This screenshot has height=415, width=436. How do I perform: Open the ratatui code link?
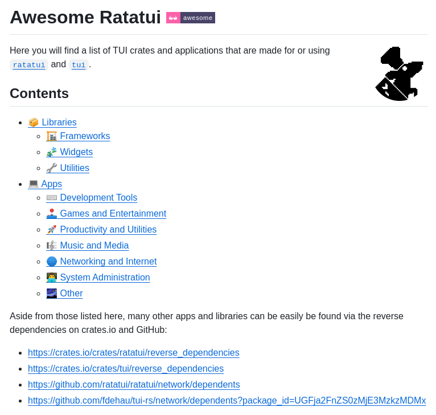(x=29, y=65)
